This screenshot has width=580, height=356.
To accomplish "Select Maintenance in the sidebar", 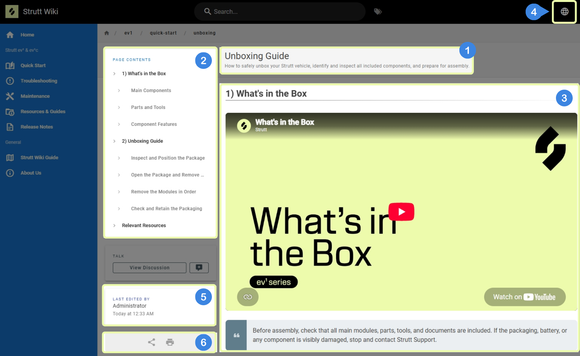I will click(x=35, y=96).
